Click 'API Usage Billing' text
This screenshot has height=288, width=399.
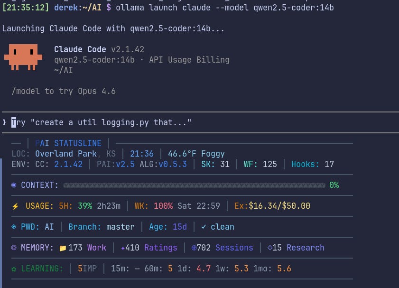click(x=189, y=60)
